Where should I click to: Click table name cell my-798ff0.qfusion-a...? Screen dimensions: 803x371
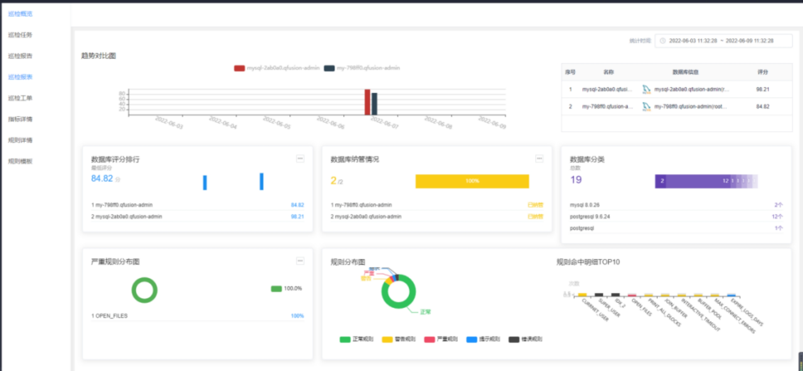click(607, 107)
